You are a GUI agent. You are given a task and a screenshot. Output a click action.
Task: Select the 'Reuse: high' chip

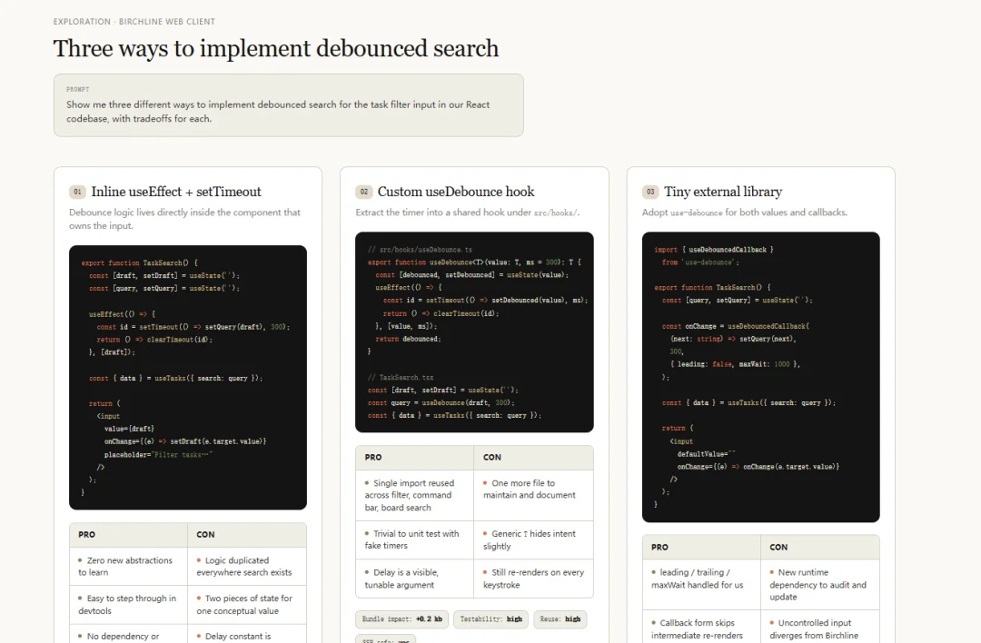click(560, 619)
